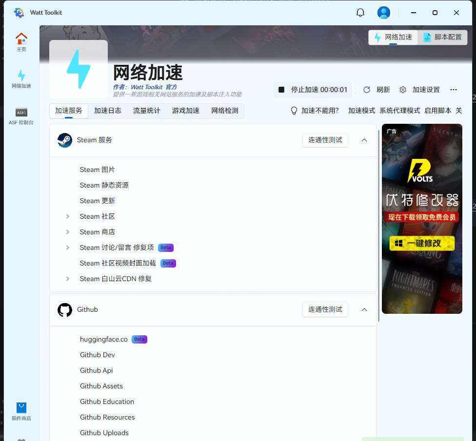476x441 pixels.
Task: Switch to the 加速日志 tab
Action: click(x=108, y=111)
